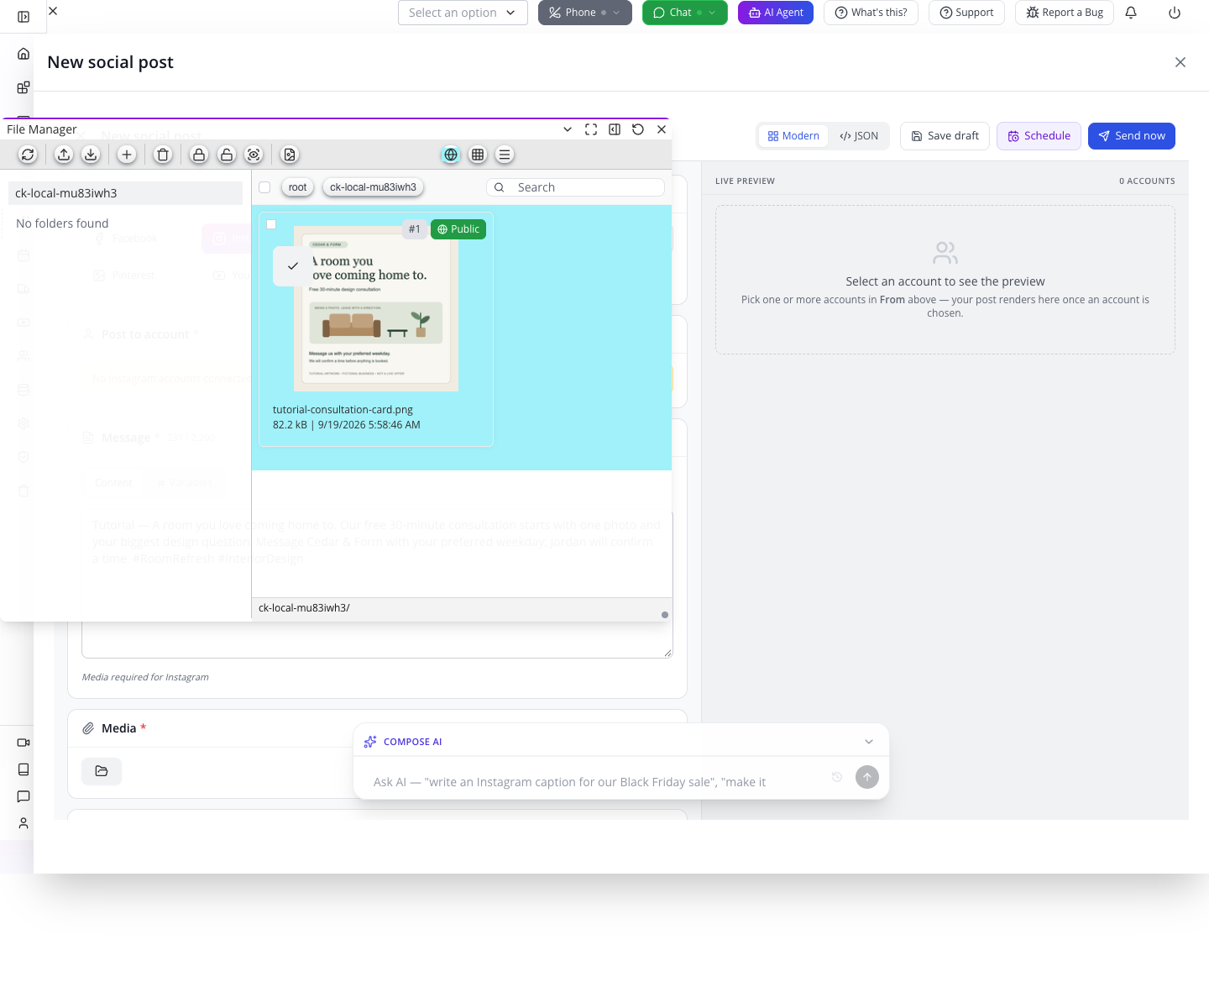Open the AI Agent button
The width and height of the screenshot is (1209, 1008).
(x=776, y=13)
